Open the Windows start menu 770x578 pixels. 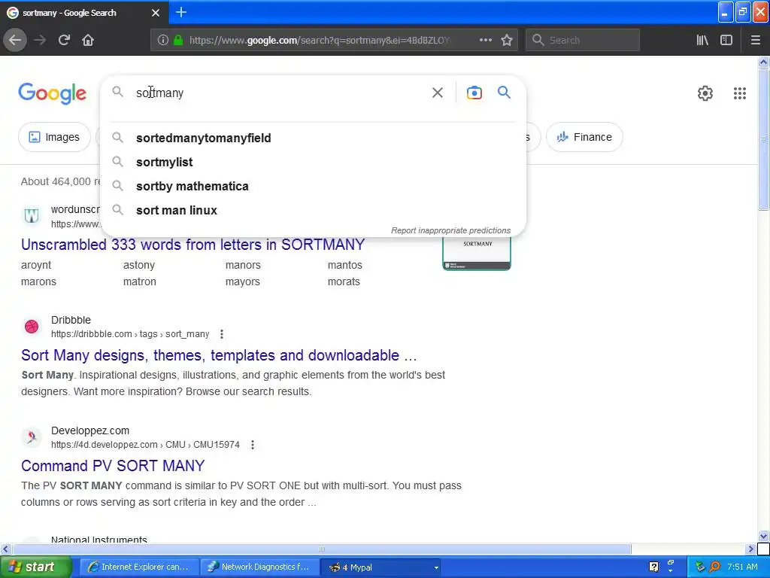pyautogui.click(x=36, y=567)
